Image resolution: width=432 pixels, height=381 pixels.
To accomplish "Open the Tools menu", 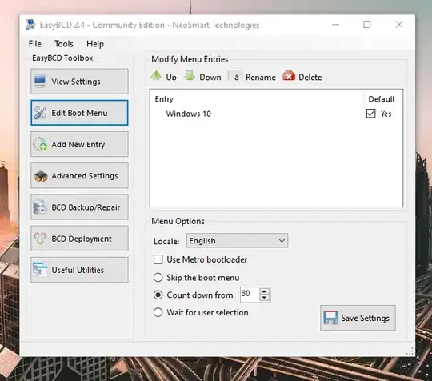I will point(64,44).
